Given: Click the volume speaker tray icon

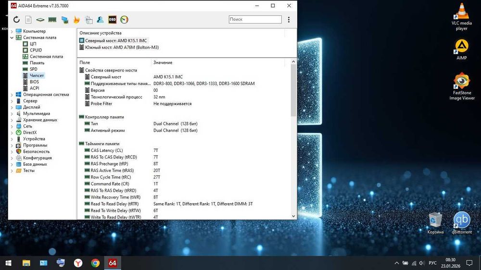Looking at the screenshot, I should (x=422, y=263).
